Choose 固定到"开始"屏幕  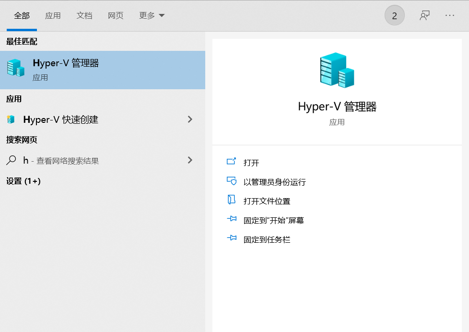pos(274,220)
